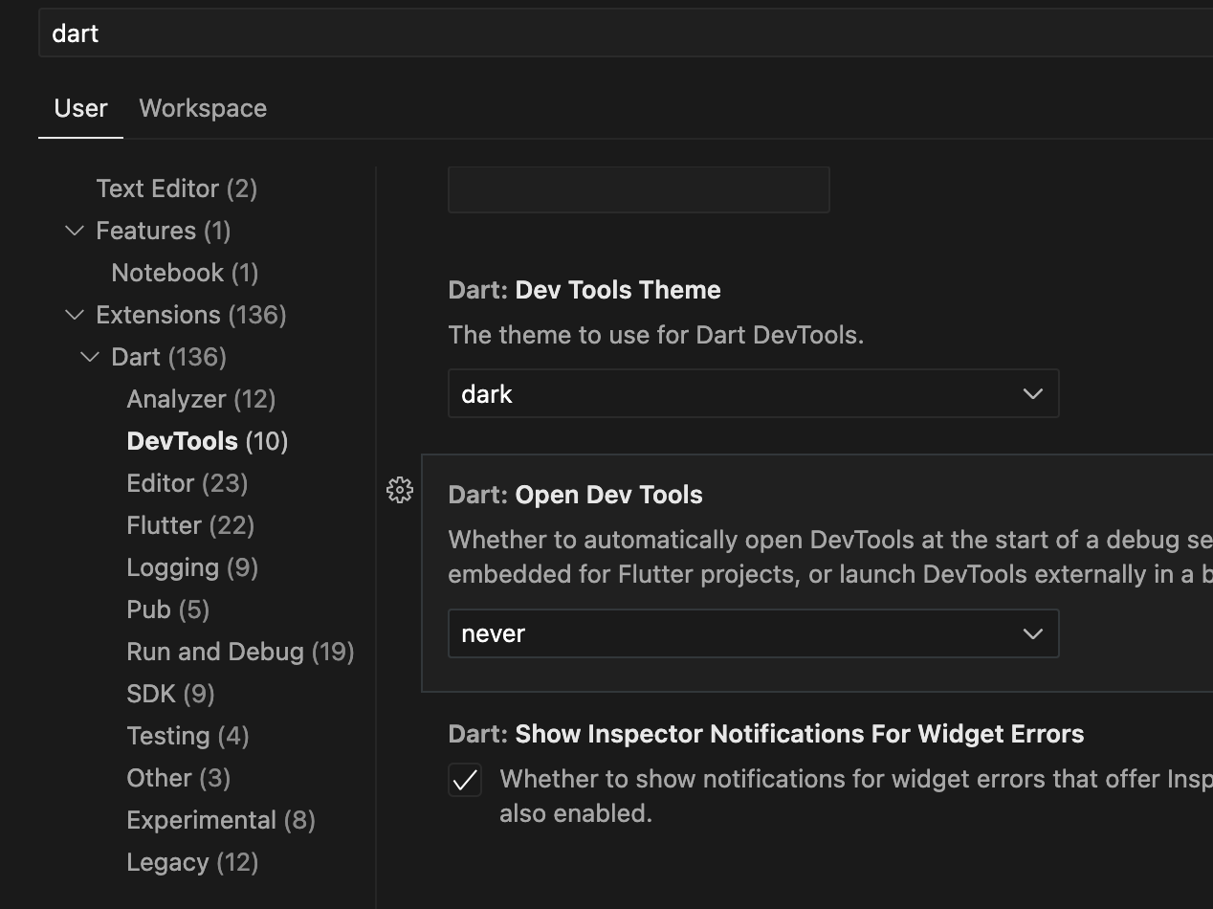Select SDK (9) category

(170, 694)
